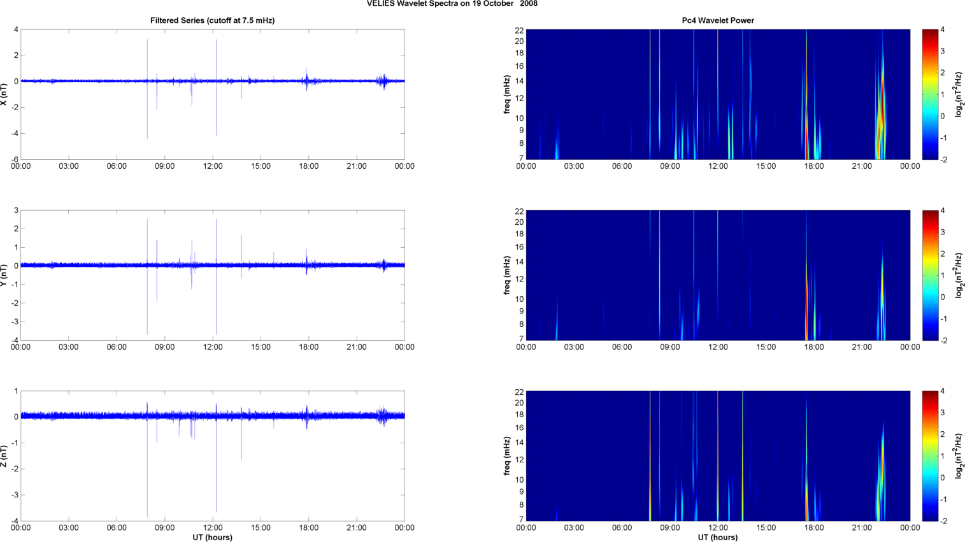This screenshot has height=542, width=965.
Task: Select the X (nT) axis label
Action: (x=4, y=94)
